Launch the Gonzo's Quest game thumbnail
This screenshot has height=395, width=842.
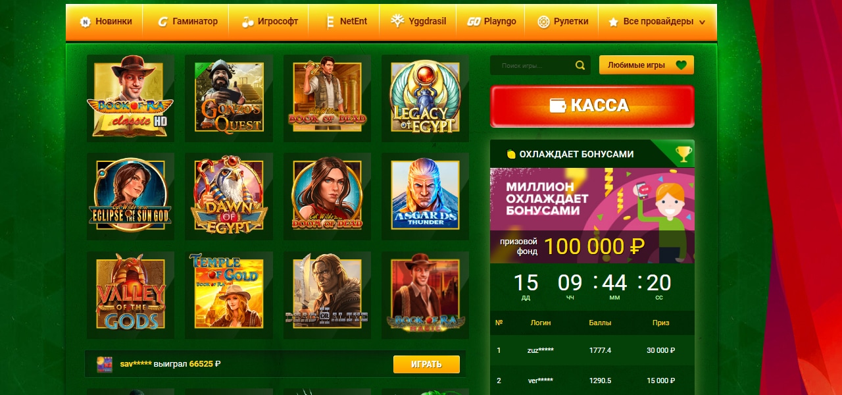[229, 98]
